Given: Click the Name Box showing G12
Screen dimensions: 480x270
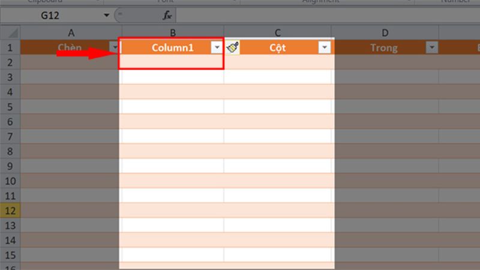Looking at the screenshot, I should click(x=50, y=15).
